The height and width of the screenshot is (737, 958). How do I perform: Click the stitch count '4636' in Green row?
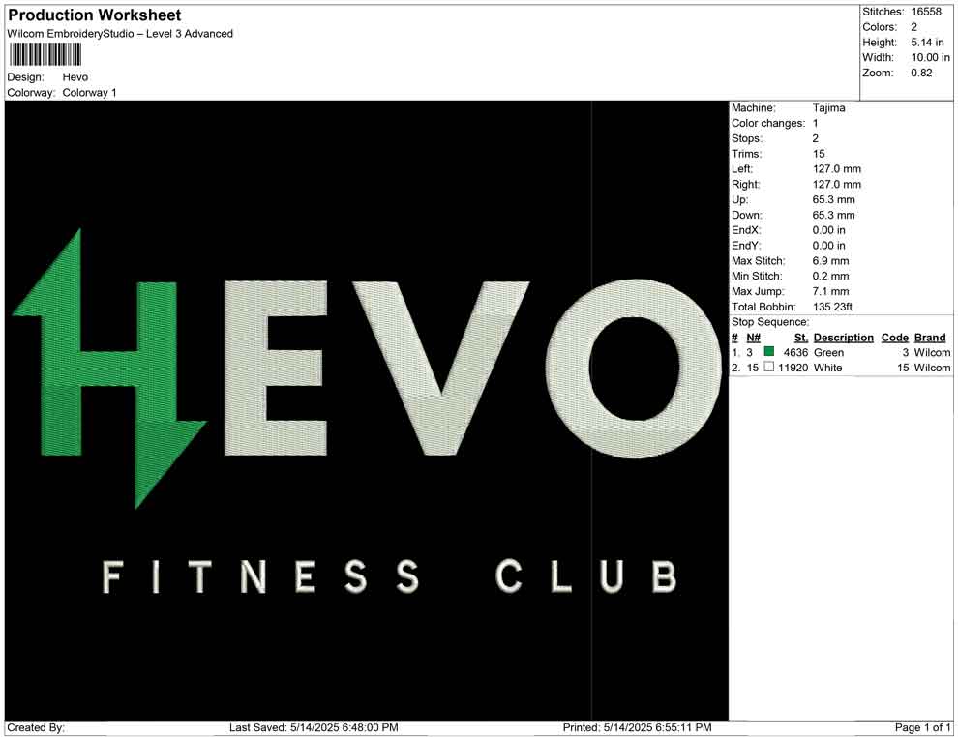[x=796, y=352]
